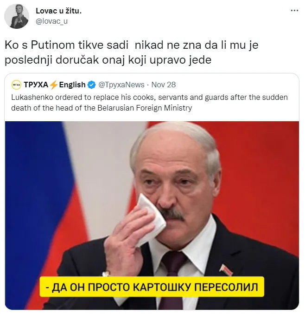Open the quoted tweet text about Lukashenko
Screen dimensions: 305x314
(x=150, y=103)
